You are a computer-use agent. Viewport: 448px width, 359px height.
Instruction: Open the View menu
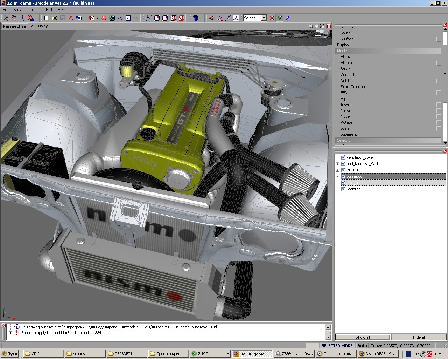point(18,10)
